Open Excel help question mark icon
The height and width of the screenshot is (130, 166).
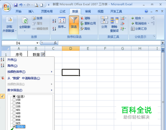tap(146, 11)
